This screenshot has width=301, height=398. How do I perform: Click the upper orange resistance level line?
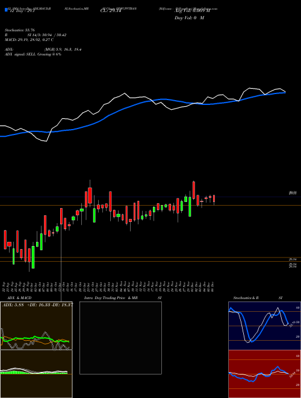coord(150,205)
